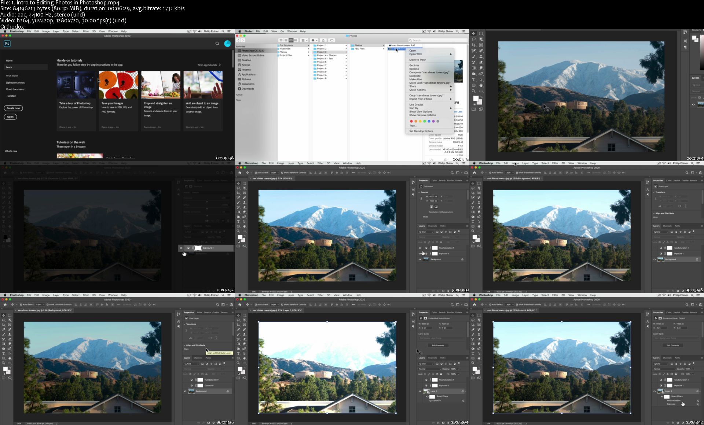Switch to Channels tab in 00:03:10 frame
Viewport: 704px width, 425px height.
pos(433,226)
